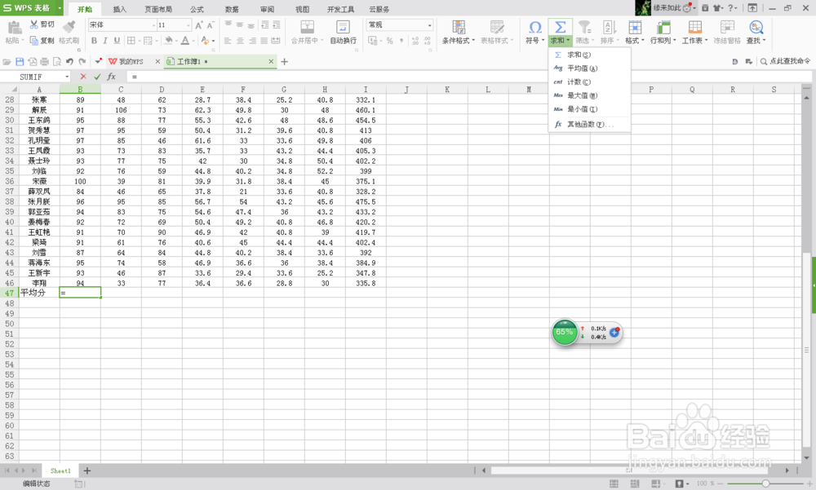Click the column I header
This screenshot has height=490, width=816.
[x=366, y=90]
